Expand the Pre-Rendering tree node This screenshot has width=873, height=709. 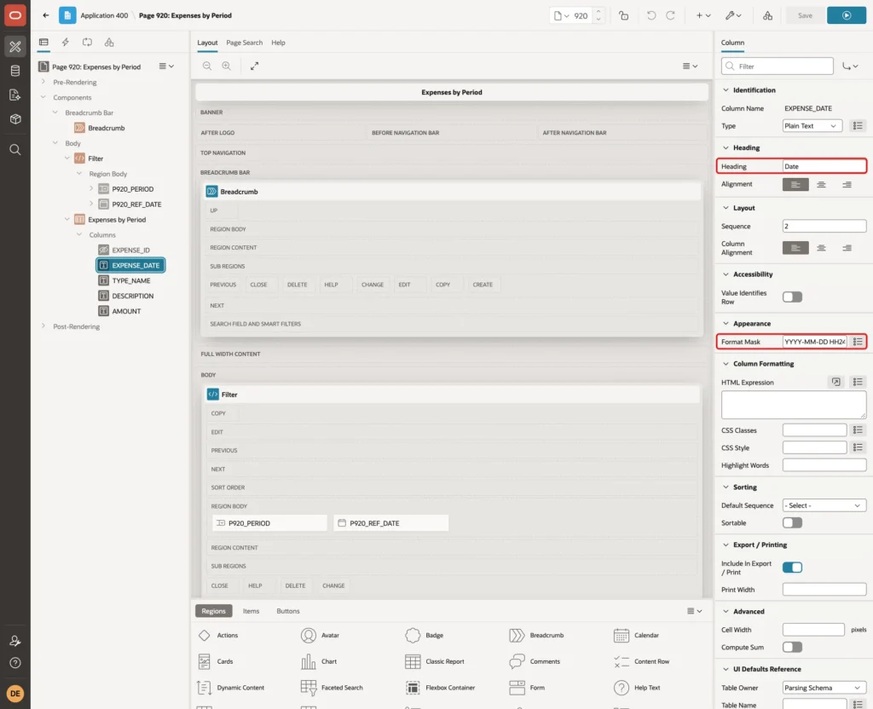[x=43, y=82]
